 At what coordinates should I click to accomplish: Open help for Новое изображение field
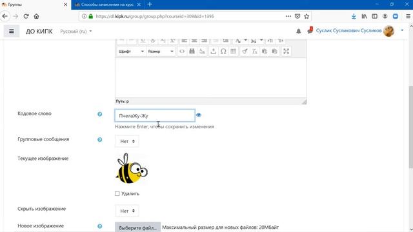coord(99,226)
